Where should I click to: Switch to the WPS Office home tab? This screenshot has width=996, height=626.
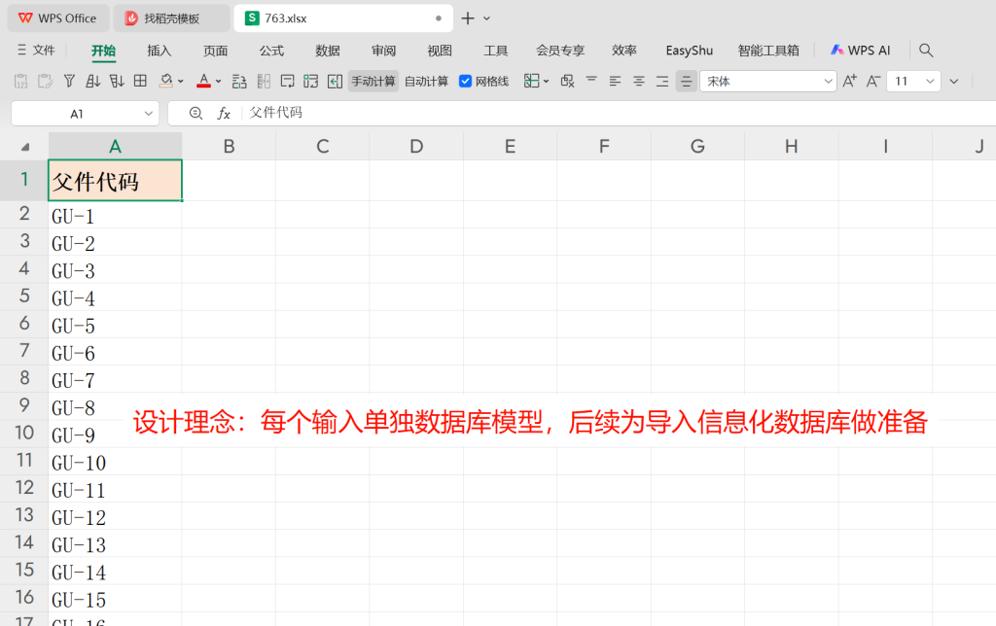pyautogui.click(x=57, y=18)
